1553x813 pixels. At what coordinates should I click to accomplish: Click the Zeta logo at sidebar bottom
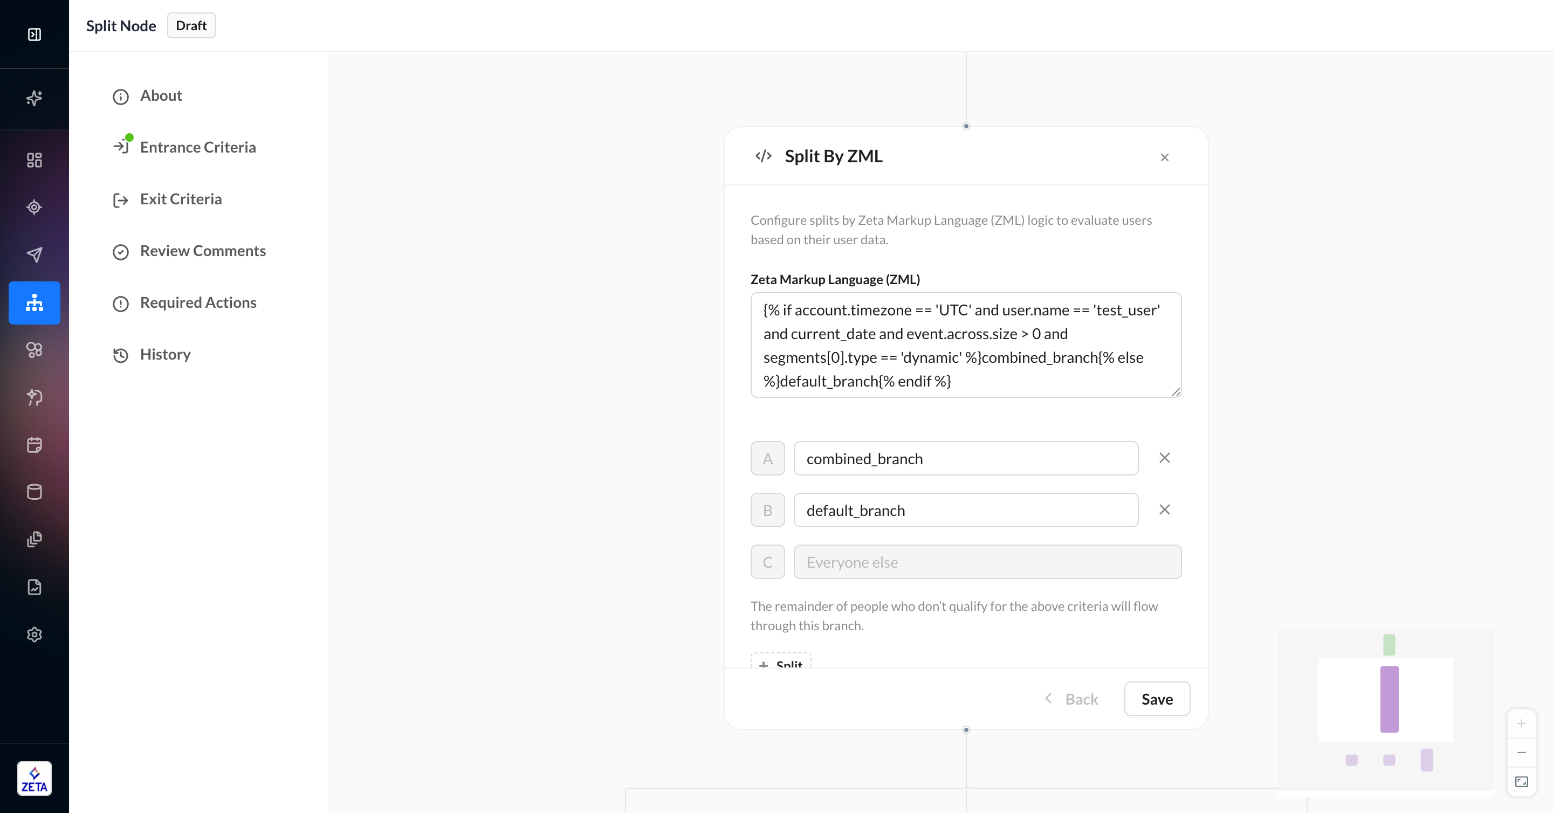pyautogui.click(x=35, y=778)
